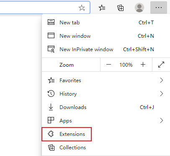Image resolution: width=170 pixels, height=156 pixels.
Task: Decrease zoom with the minus button
Action: coord(108,65)
